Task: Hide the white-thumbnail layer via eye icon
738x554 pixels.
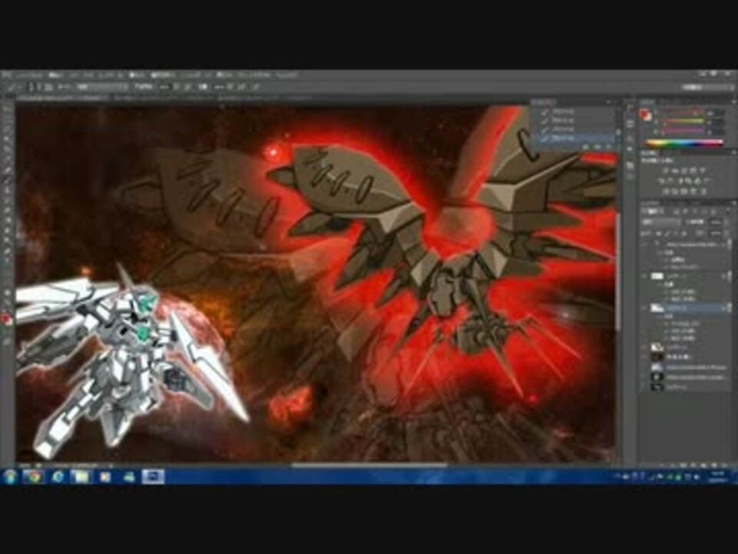Action: coord(646,276)
